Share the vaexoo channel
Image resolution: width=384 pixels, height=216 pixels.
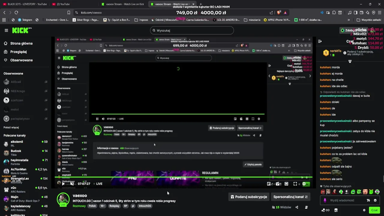(x=297, y=207)
